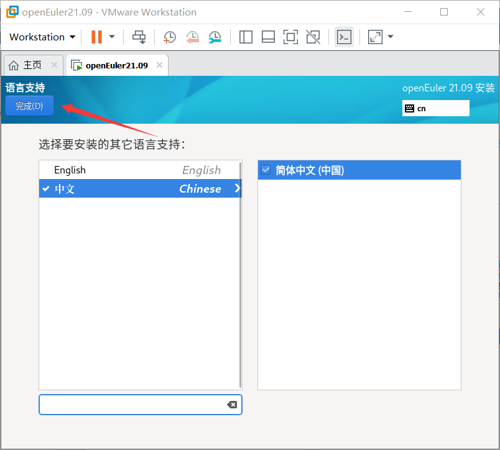Image resolution: width=500 pixels, height=450 pixels.
Task: Select English in the language list
Action: (x=139, y=170)
